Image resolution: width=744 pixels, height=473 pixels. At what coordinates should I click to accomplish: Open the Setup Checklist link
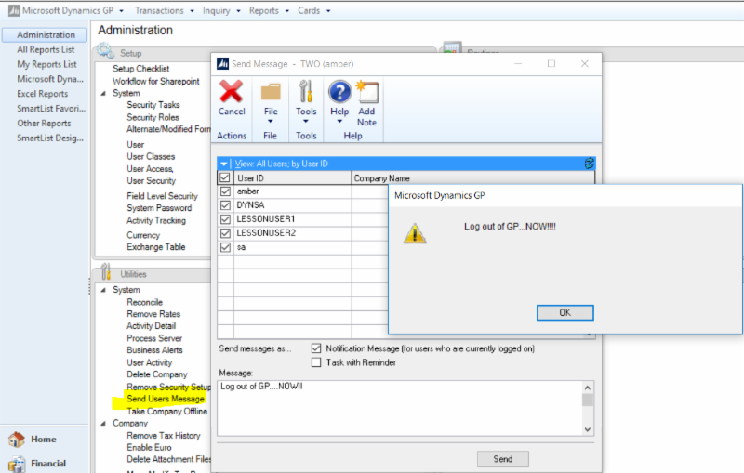click(141, 68)
